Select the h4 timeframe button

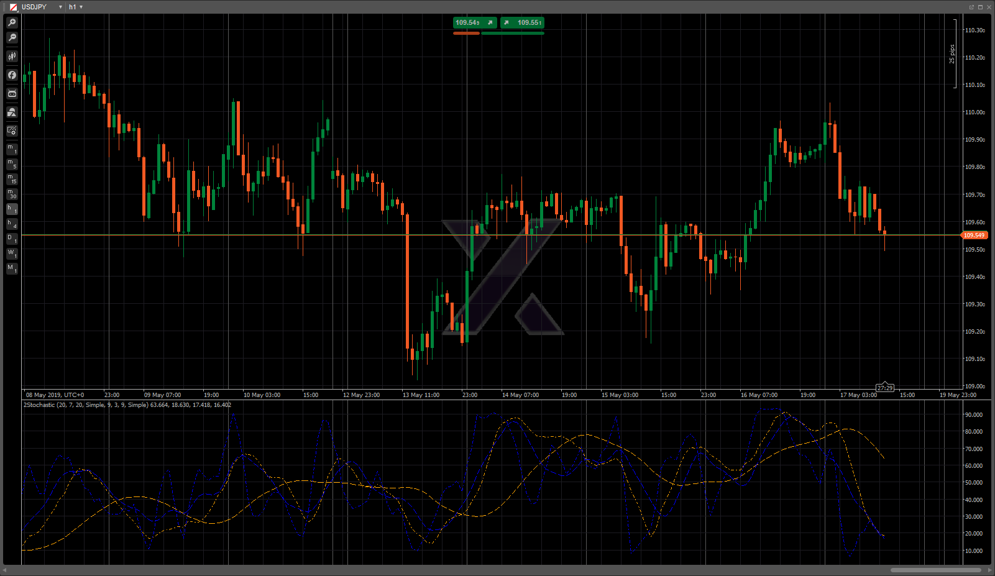12,224
